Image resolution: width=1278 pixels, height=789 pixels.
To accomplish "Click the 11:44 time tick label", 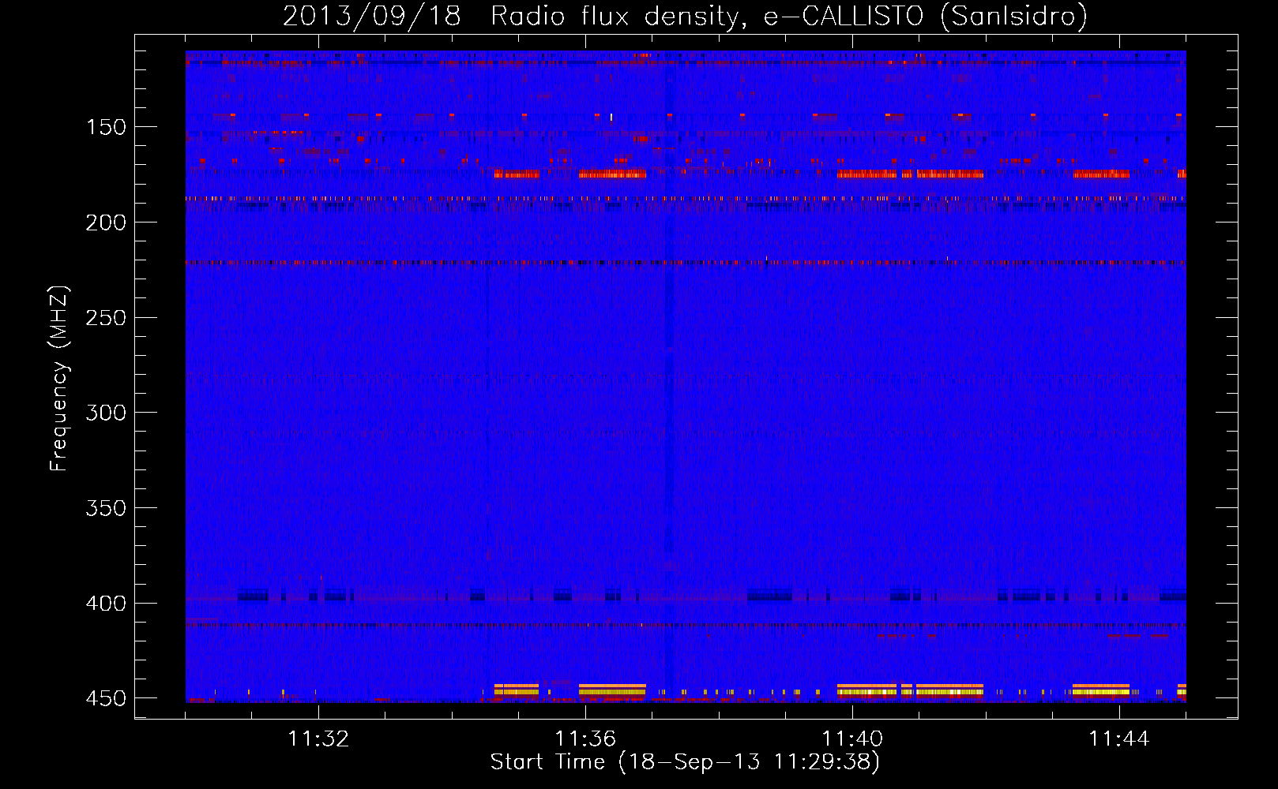I will tap(1119, 739).
